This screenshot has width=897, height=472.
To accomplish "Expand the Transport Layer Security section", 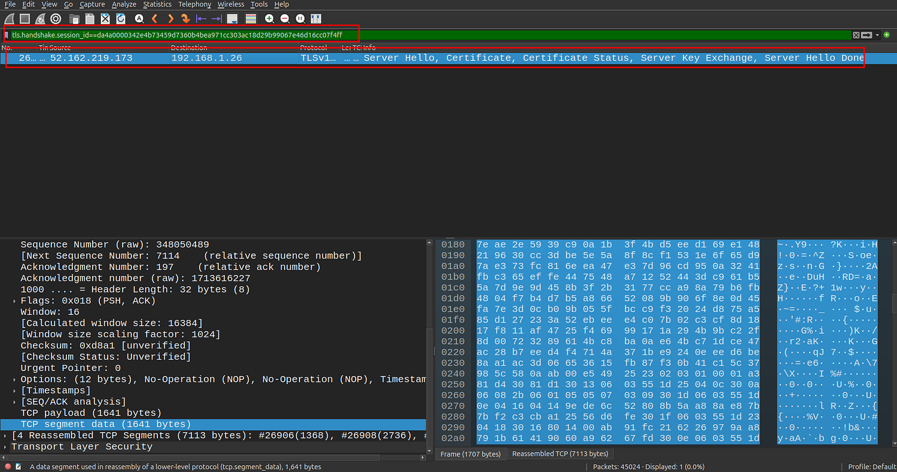I will [6, 447].
